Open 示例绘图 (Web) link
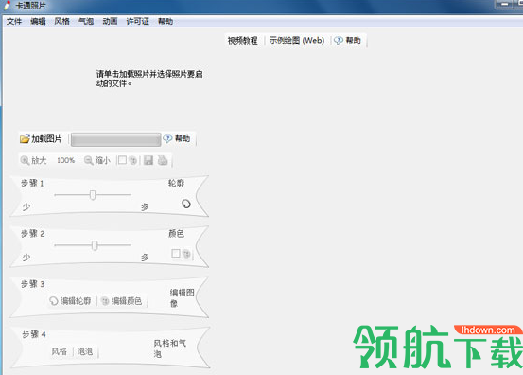 tap(297, 41)
